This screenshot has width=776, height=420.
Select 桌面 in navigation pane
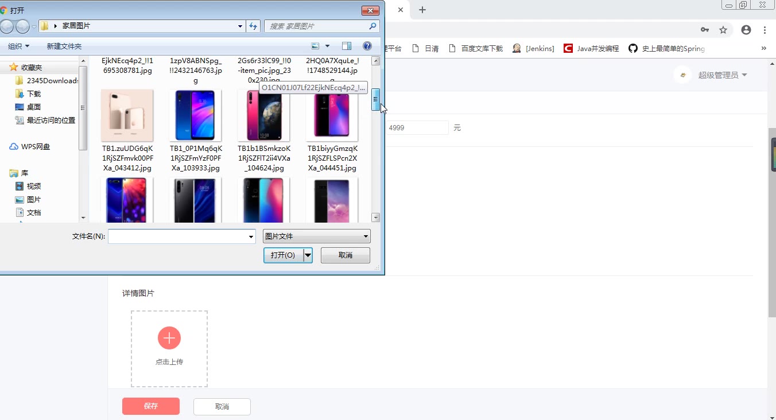(34, 107)
